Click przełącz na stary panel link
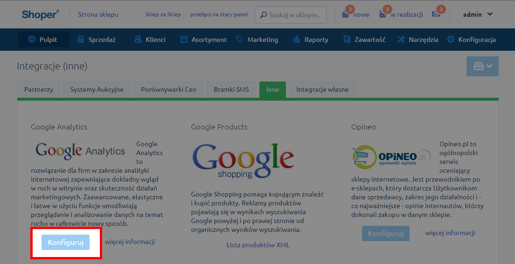515x264 pixels. click(x=219, y=14)
